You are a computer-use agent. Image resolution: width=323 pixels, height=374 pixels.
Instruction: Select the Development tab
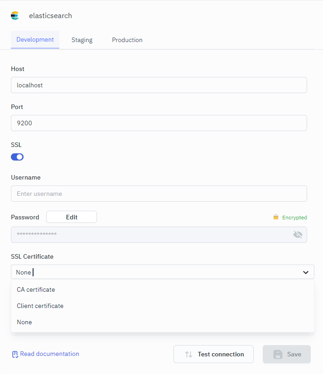[x=35, y=39]
